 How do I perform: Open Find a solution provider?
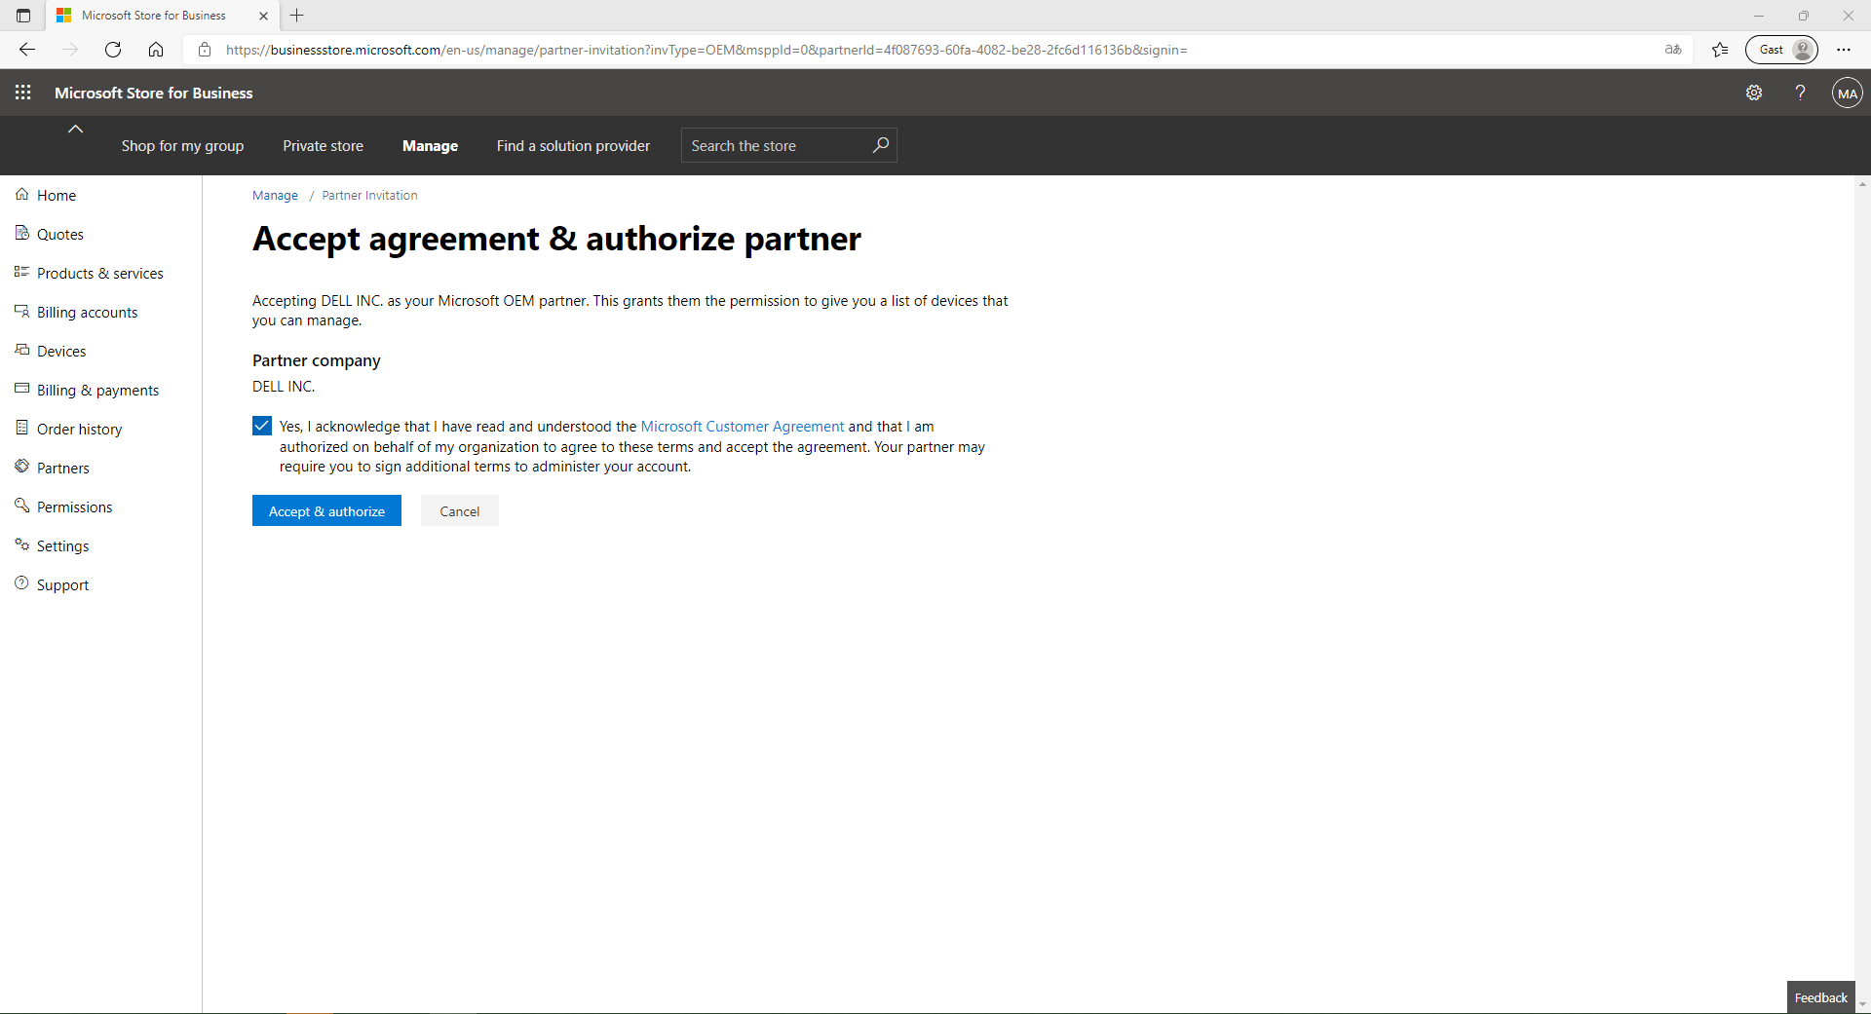(x=573, y=146)
